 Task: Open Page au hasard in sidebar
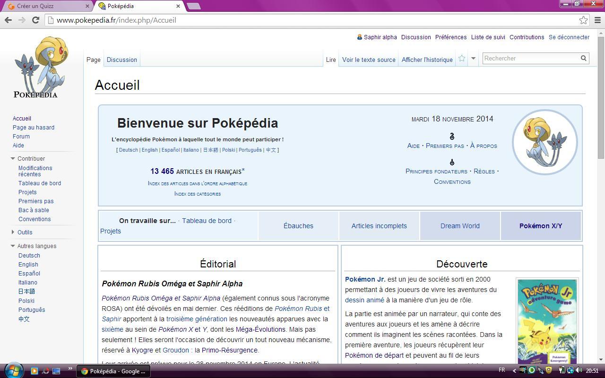pos(34,128)
